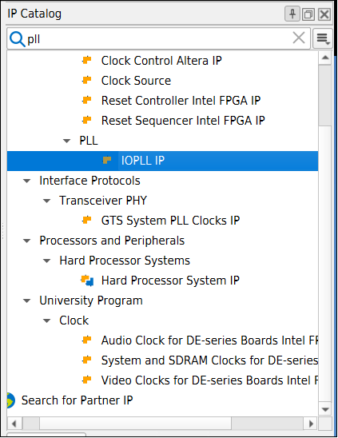This screenshot has width=338, height=438.
Task: Click the Reset Controller Intel FPGA IP icon
Action: click(x=87, y=100)
